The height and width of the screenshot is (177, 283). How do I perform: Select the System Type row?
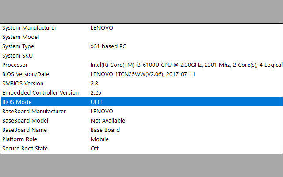click(x=142, y=46)
